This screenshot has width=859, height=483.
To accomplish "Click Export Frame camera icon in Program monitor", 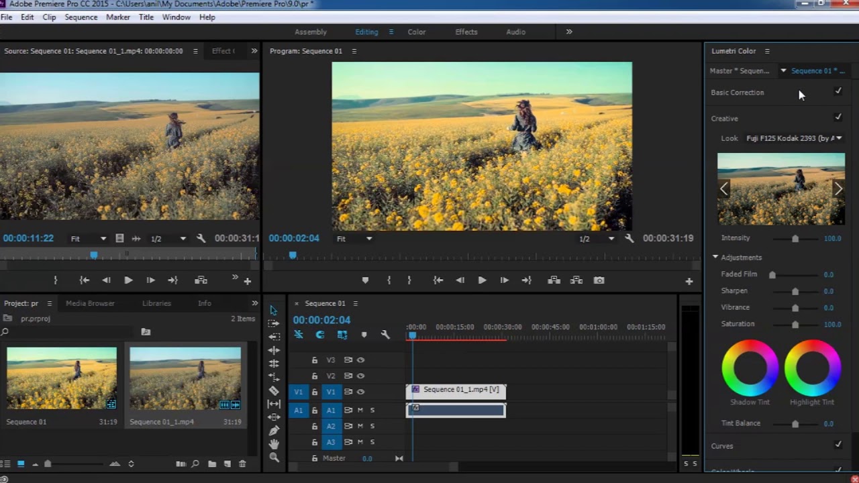I will (599, 280).
